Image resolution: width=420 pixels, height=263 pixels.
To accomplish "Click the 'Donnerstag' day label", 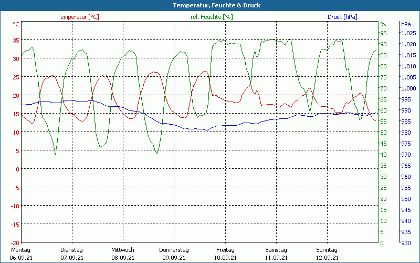I will coord(174,250).
